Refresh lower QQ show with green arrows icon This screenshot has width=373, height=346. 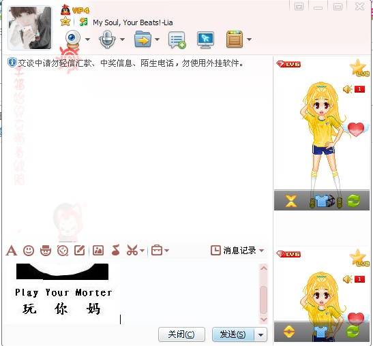click(x=353, y=332)
